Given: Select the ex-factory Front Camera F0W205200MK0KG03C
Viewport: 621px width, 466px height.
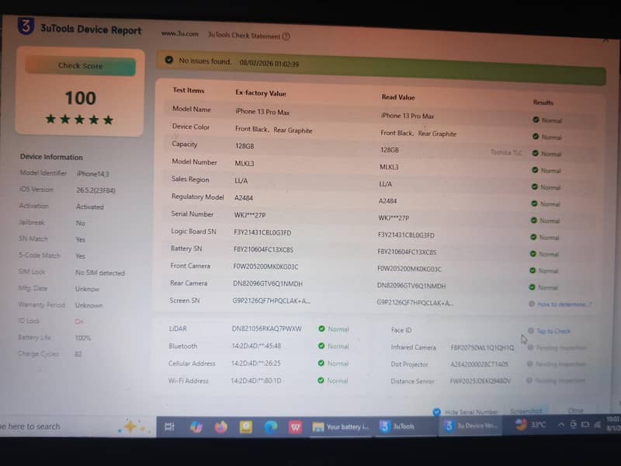Looking at the screenshot, I should pos(265,266).
